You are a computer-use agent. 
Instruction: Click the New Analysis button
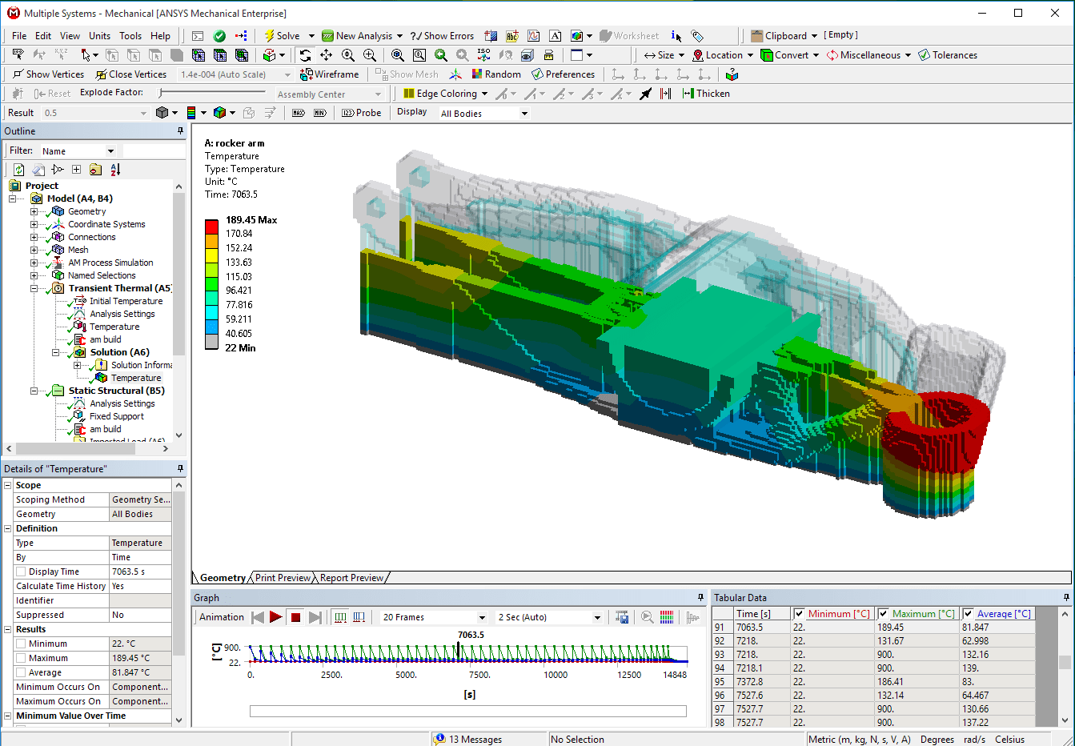(x=362, y=36)
